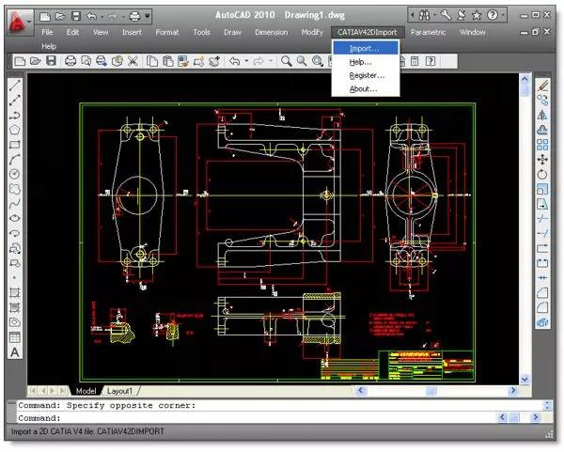Select the Chamfer tool

(x=542, y=292)
